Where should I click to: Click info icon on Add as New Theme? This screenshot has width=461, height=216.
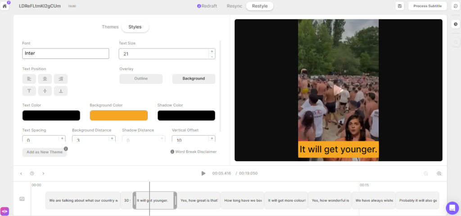pos(66,149)
